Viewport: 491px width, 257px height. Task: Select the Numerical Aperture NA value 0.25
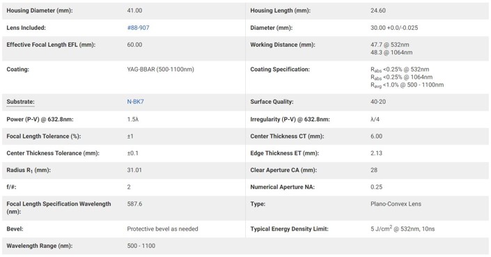[376, 187]
